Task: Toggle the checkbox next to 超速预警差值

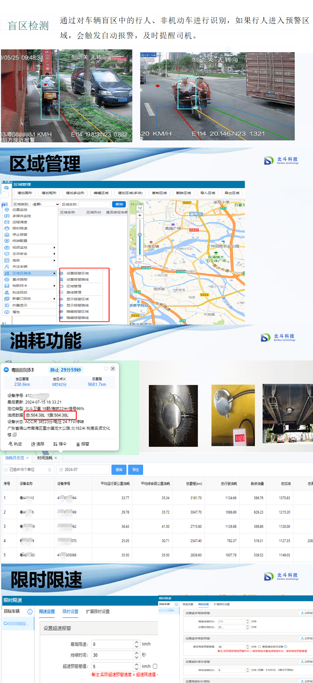Action: coord(155,666)
